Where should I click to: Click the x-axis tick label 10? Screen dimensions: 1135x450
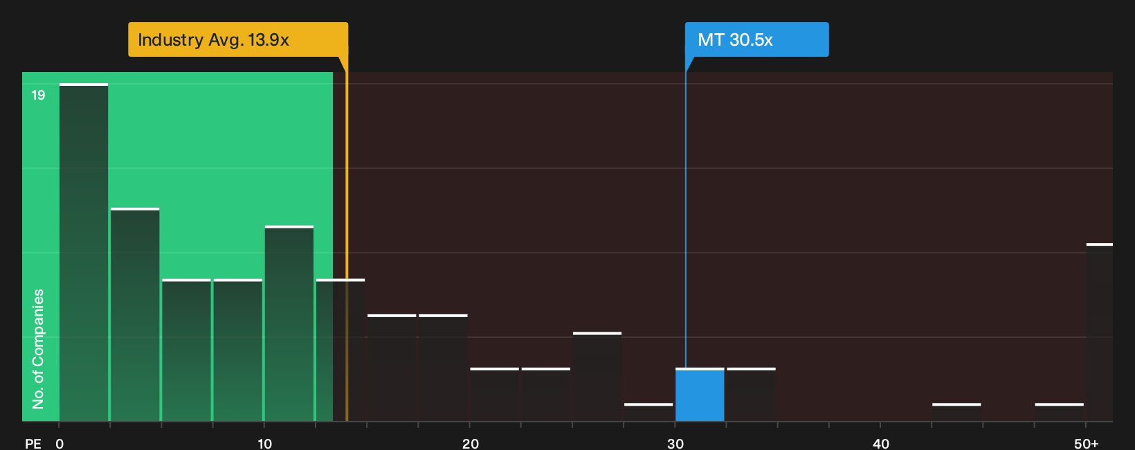(264, 444)
